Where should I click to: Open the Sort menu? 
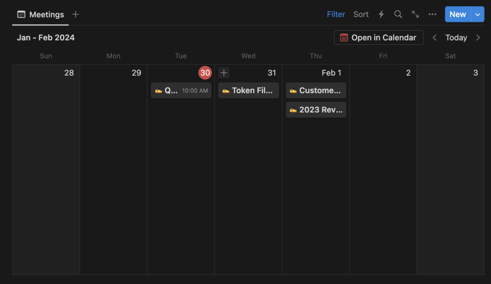(x=361, y=15)
